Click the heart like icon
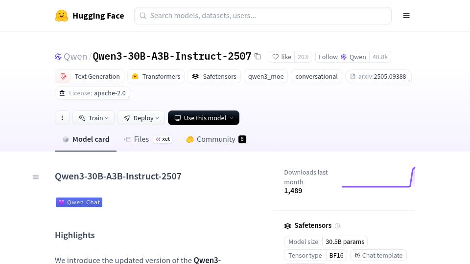 click(x=276, y=57)
